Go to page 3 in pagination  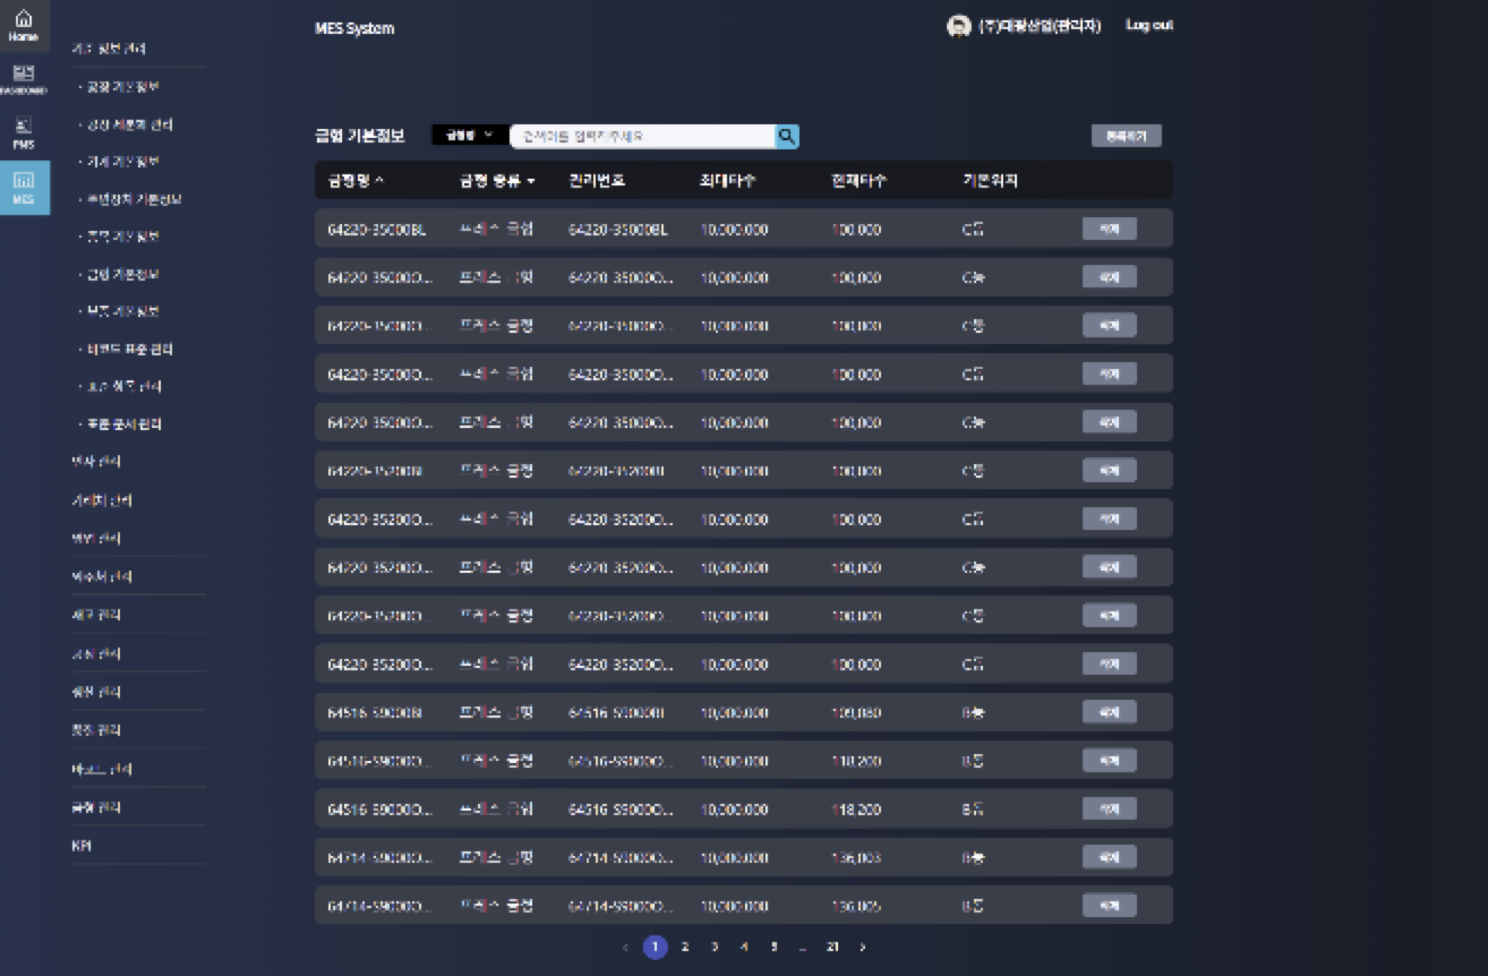[x=715, y=947]
